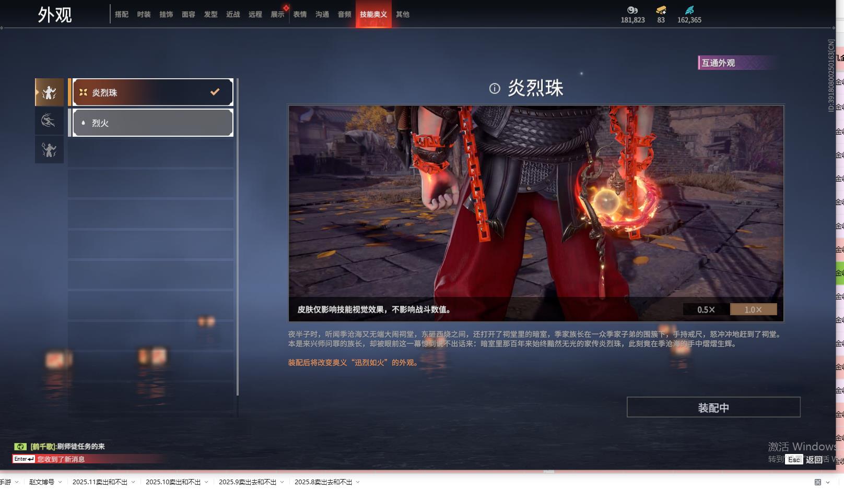The width and height of the screenshot is (844, 490).
Task: Select the 烈火 skin entry
Action: coord(153,123)
